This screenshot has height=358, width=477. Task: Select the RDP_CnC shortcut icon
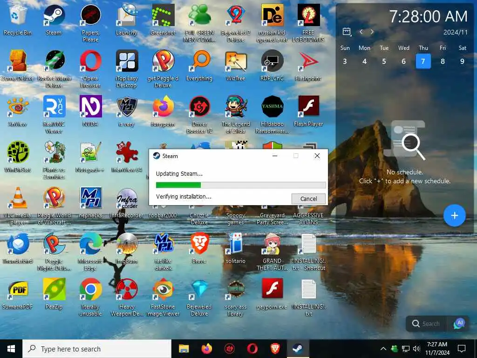click(x=272, y=61)
